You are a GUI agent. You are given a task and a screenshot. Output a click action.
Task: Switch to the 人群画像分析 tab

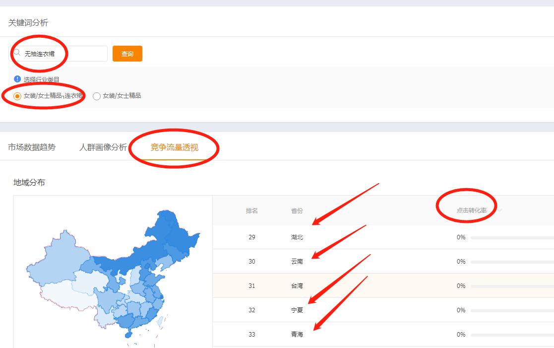103,147
